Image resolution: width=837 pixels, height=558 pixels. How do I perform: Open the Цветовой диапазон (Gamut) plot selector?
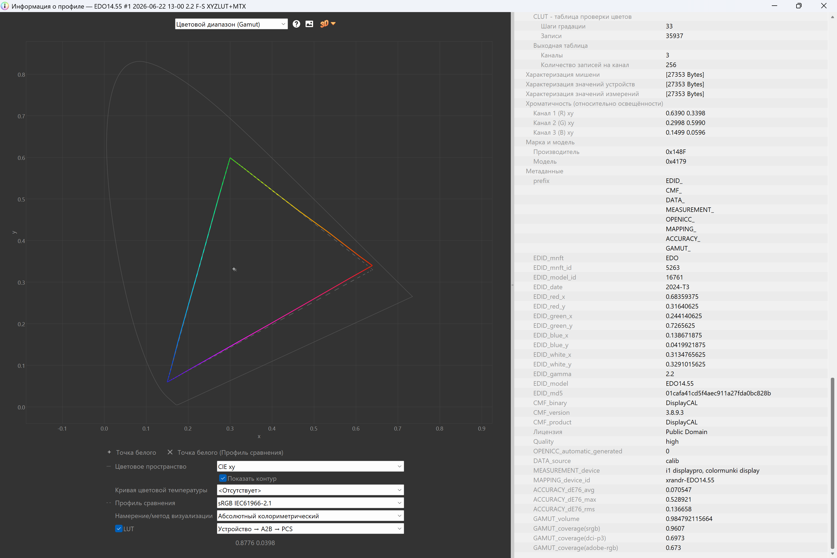point(231,24)
